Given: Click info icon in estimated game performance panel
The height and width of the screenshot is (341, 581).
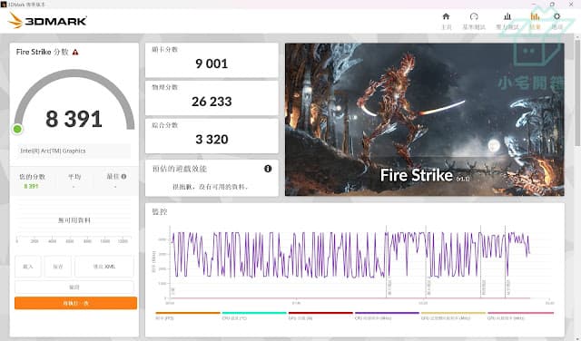Looking at the screenshot, I should click(x=268, y=169).
